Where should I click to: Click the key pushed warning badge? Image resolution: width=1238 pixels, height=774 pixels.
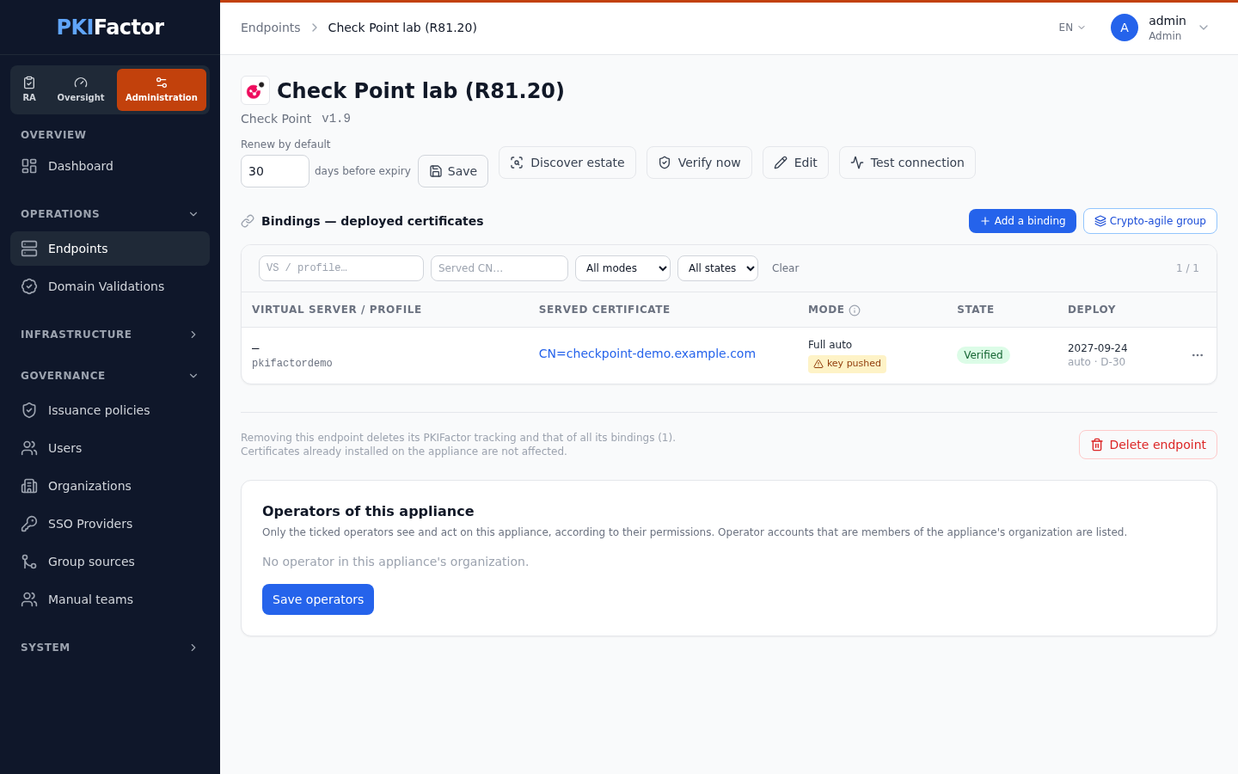pos(847,364)
